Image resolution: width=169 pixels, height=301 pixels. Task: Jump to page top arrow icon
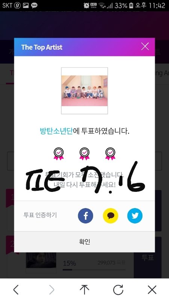click(x=84, y=289)
